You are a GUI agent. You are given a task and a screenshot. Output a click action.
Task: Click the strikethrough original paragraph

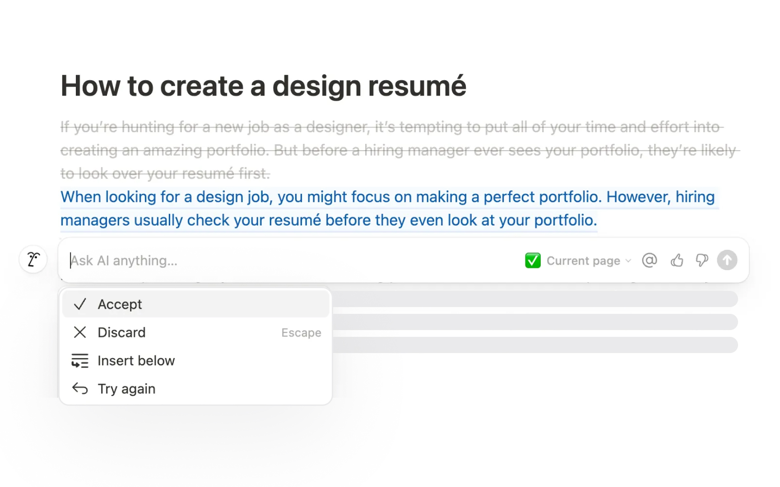pyautogui.click(x=400, y=150)
